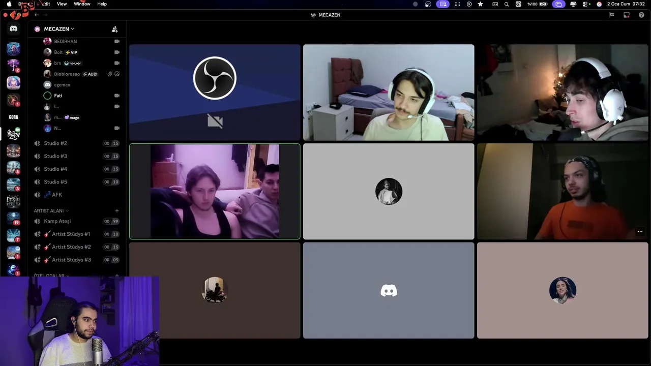Click avatar in the light gray center tile
Viewport: 651px width, 366px height.
click(x=389, y=191)
